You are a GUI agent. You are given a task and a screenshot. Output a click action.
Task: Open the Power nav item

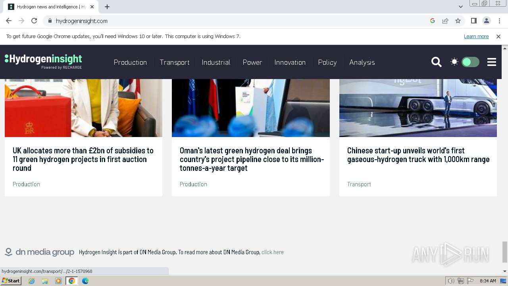252,62
